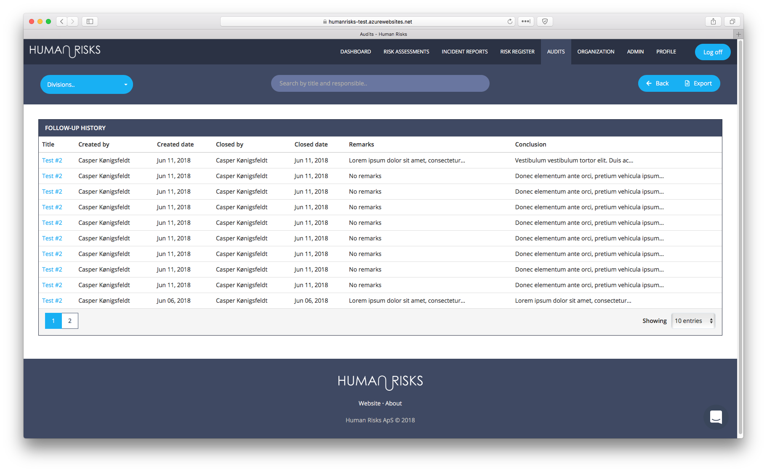The width and height of the screenshot is (767, 472).
Task: Show all tabs with the tab overview icon
Action: coord(732,21)
